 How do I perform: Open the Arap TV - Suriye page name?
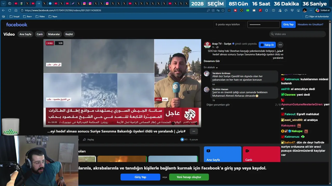click(222, 44)
